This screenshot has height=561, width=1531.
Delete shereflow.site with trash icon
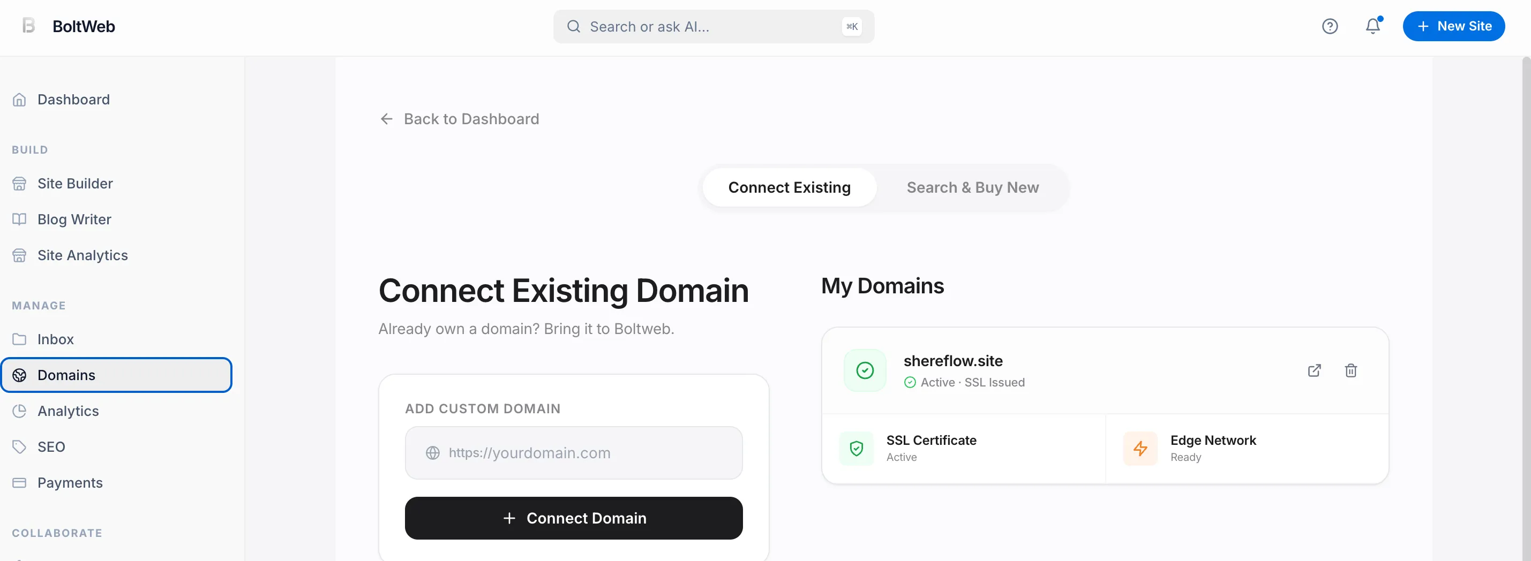pos(1350,370)
